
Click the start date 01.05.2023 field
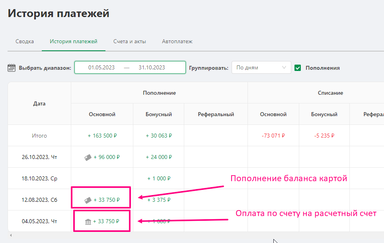point(101,67)
